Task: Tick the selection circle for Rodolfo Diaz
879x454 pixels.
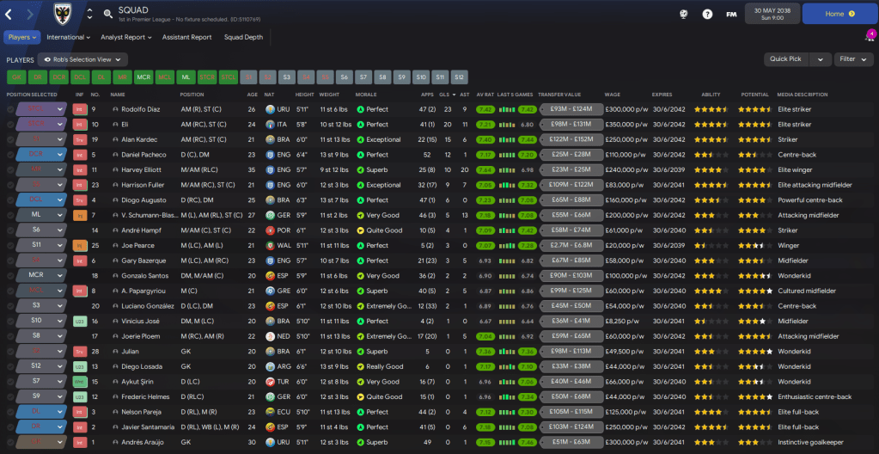Action: click(10, 110)
